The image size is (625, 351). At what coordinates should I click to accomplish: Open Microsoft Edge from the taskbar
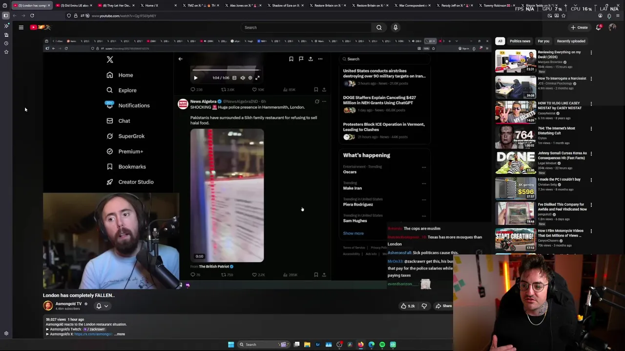pos(372,345)
